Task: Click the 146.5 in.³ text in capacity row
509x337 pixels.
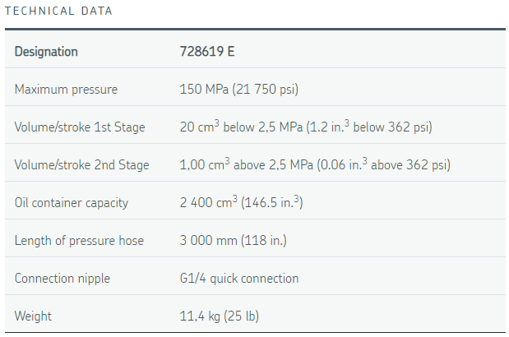Action: [x=272, y=202]
